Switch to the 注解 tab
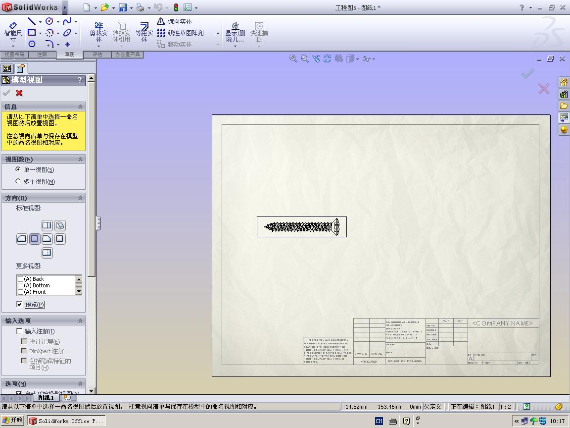This screenshot has width=570, height=428. point(42,54)
